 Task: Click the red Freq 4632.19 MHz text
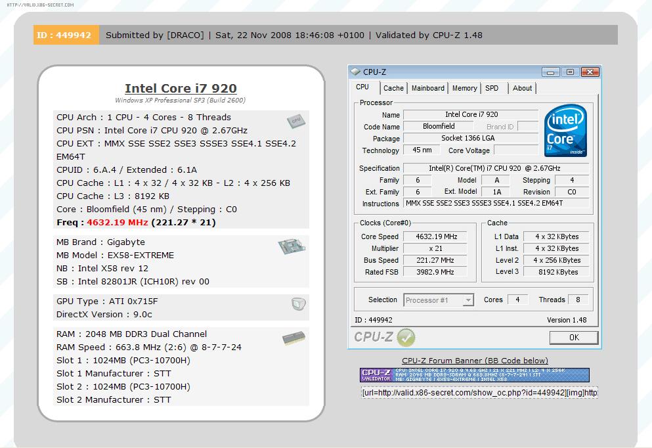pyautogui.click(x=118, y=223)
